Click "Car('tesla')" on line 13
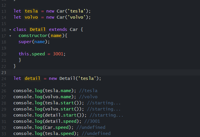This screenshot has width=200, height=137. pos(72,11)
